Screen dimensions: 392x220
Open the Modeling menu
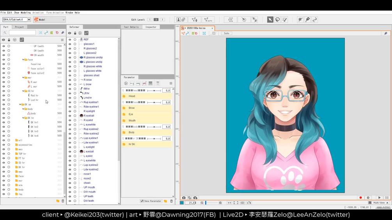coord(25,12)
